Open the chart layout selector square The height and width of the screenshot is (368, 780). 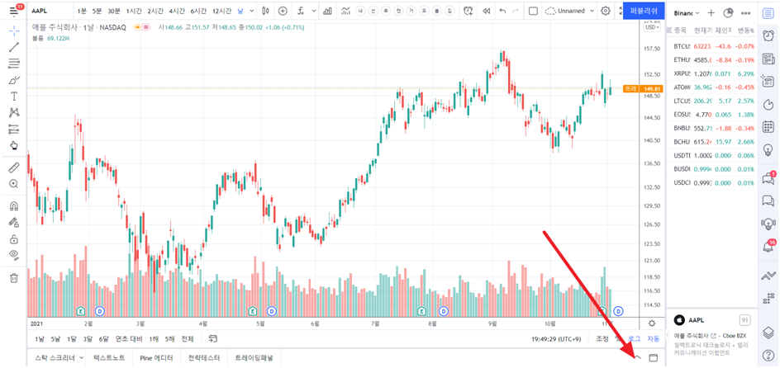pos(533,11)
